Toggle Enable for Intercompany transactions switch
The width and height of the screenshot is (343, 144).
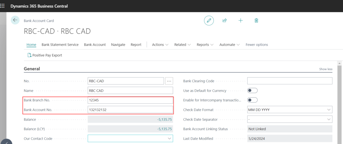coord(252,100)
